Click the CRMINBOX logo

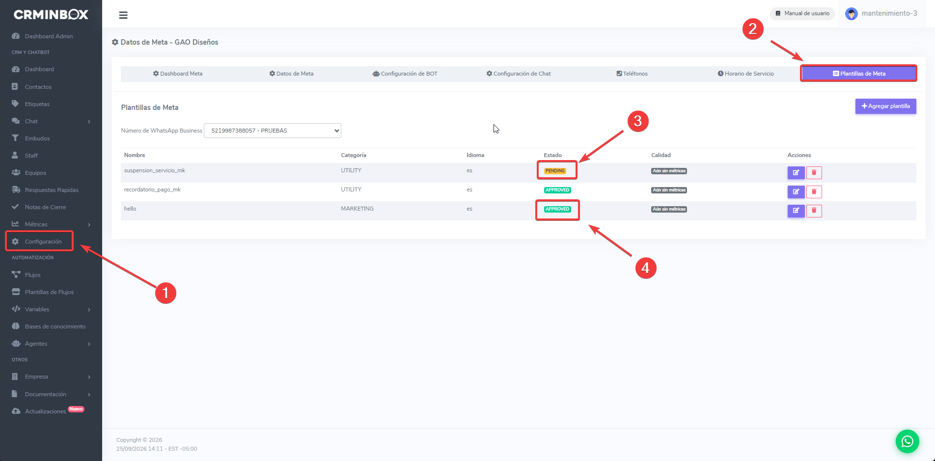coord(51,15)
